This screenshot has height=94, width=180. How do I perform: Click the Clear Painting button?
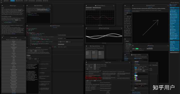[x=149, y=49]
